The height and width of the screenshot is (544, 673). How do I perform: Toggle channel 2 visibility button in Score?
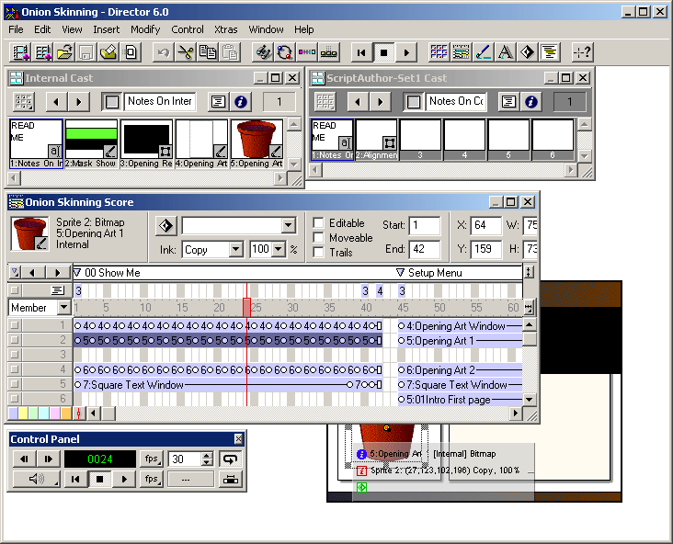(15, 340)
